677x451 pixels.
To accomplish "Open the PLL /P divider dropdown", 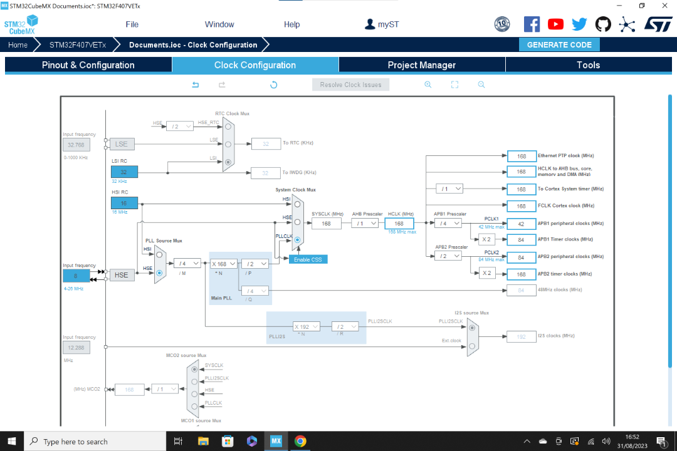I will point(255,264).
